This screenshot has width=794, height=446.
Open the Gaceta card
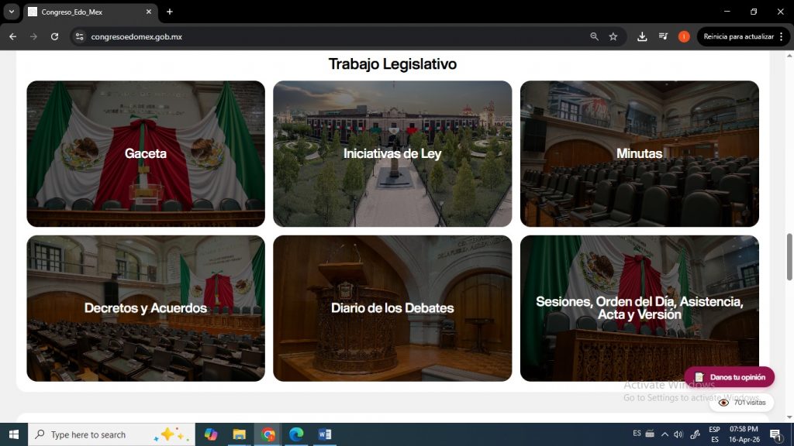(x=146, y=153)
